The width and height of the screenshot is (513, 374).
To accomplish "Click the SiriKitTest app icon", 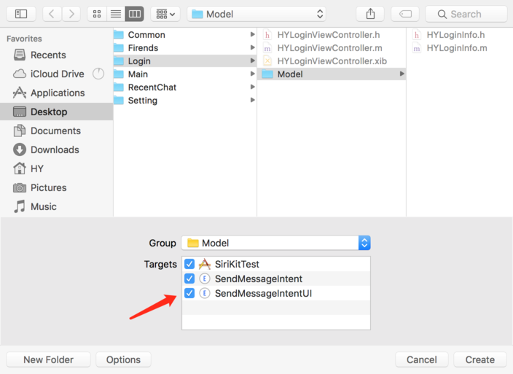I will click(x=205, y=264).
